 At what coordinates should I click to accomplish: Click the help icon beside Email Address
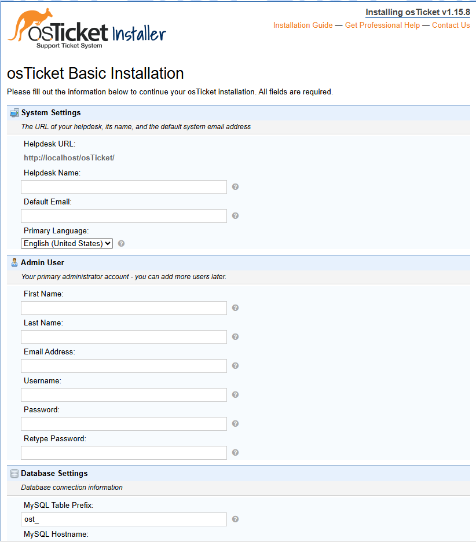(x=235, y=365)
